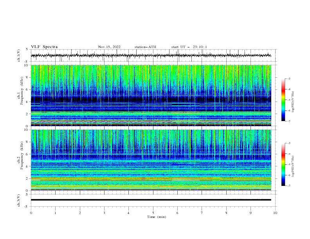Click the time axis tick '10'

coord(275,213)
